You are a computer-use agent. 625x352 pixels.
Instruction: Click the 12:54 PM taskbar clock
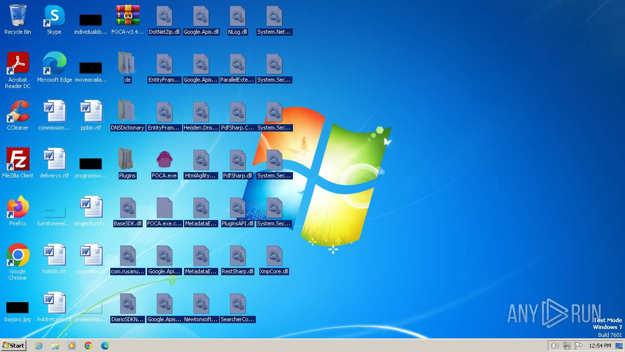click(x=600, y=346)
